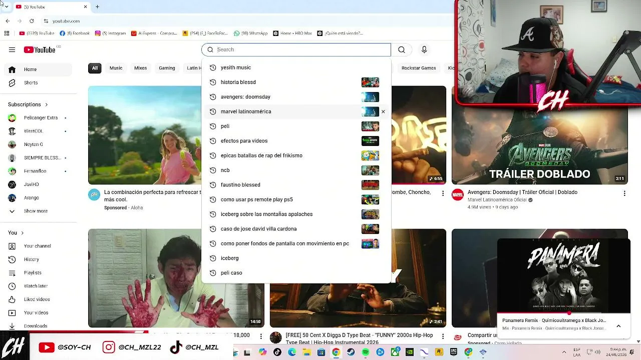641x360 pixels.
Task: Open the Marvel Latinoamérica channel avatar
Action: [x=458, y=195]
